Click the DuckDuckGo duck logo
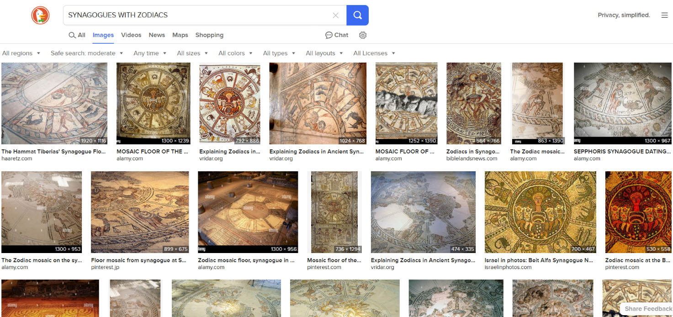This screenshot has height=317, width=673. [x=40, y=16]
